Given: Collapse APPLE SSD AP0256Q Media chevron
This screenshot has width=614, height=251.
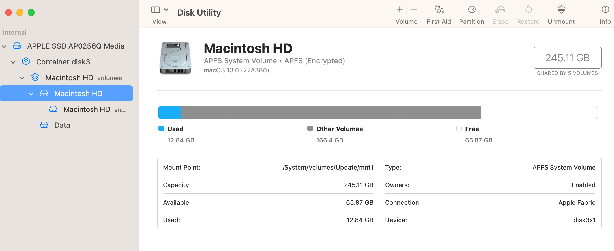Looking at the screenshot, I should coord(4,46).
